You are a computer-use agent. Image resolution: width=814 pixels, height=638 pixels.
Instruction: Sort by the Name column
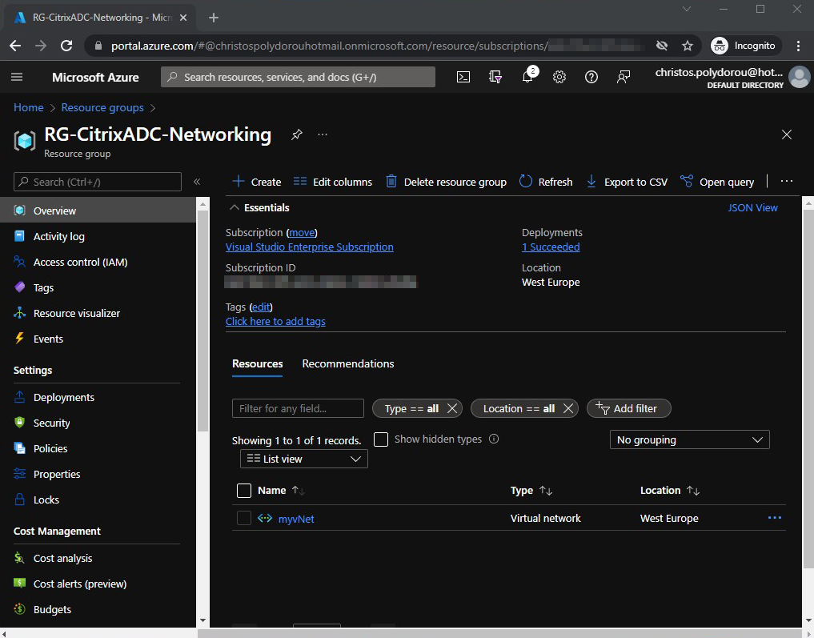[281, 491]
